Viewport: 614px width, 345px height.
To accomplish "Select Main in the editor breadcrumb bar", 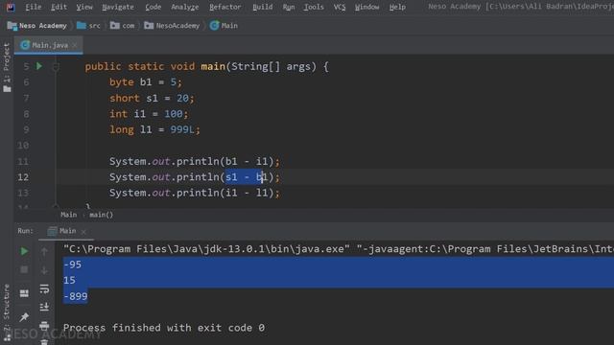I will [x=68, y=215].
